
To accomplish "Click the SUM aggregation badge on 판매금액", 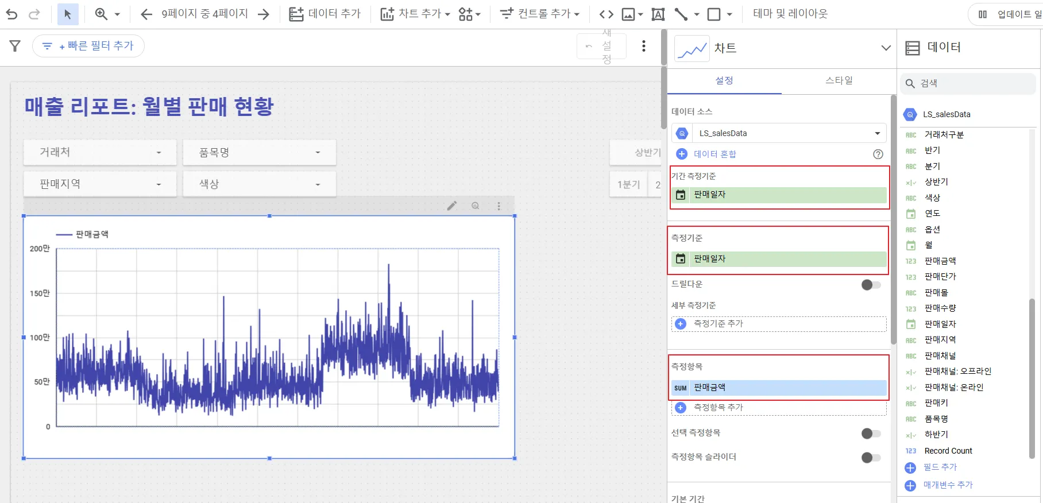I will (x=681, y=388).
